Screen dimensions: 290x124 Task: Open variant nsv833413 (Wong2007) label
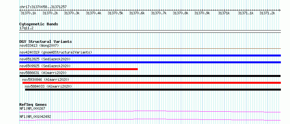click(39, 45)
